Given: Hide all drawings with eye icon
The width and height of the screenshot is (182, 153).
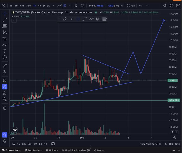Looking at the screenshot, I should 5,99.
